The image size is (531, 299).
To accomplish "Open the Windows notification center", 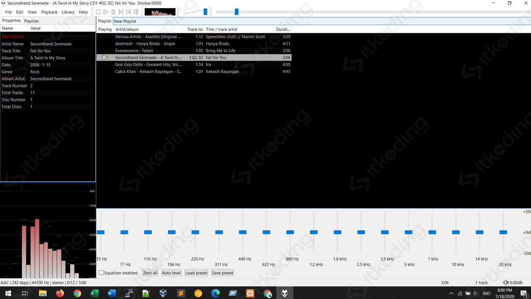I will (x=524, y=294).
